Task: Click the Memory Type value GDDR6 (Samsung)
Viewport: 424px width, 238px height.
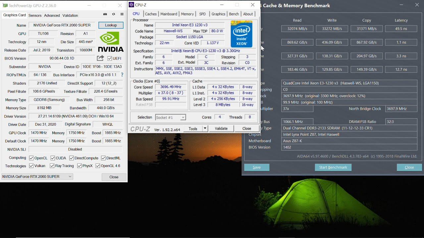Action: click(49, 99)
